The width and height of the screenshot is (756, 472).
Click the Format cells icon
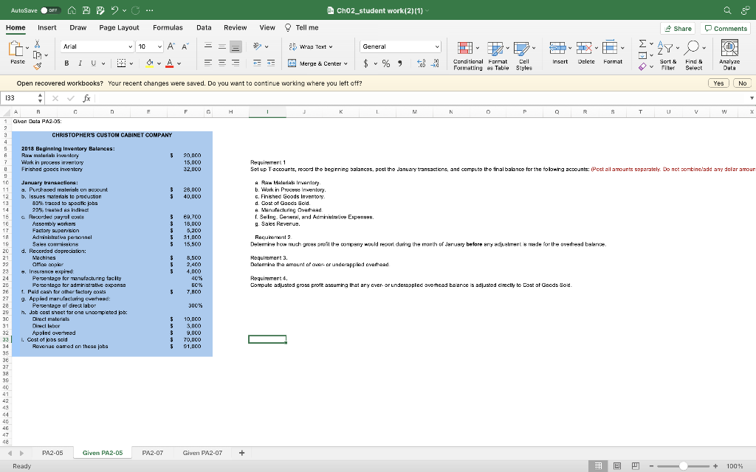610,48
